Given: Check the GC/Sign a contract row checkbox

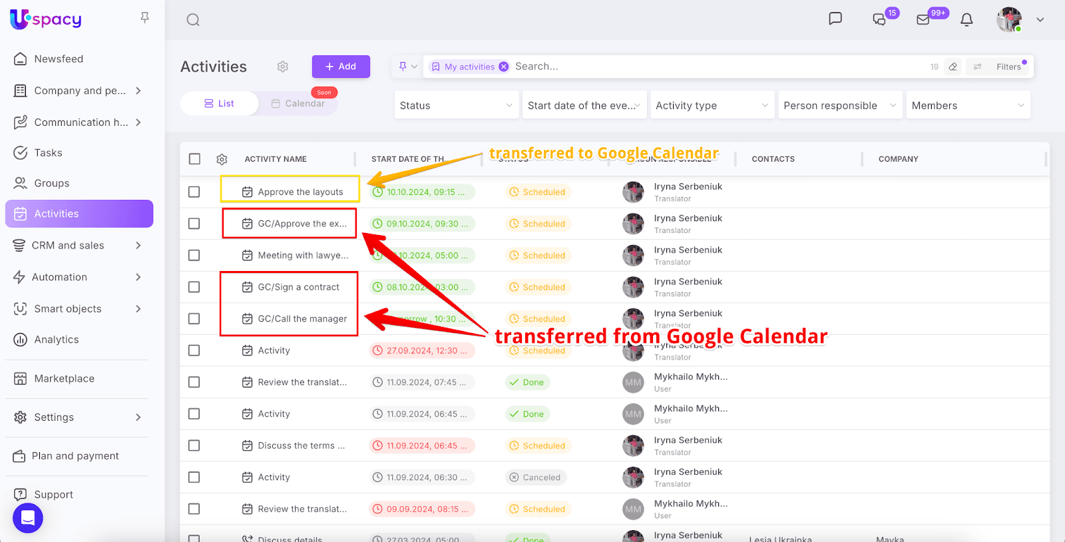Looking at the screenshot, I should click(194, 287).
